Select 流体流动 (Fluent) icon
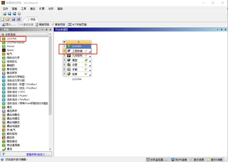This screenshot has height=162, width=228. tap(4, 96)
